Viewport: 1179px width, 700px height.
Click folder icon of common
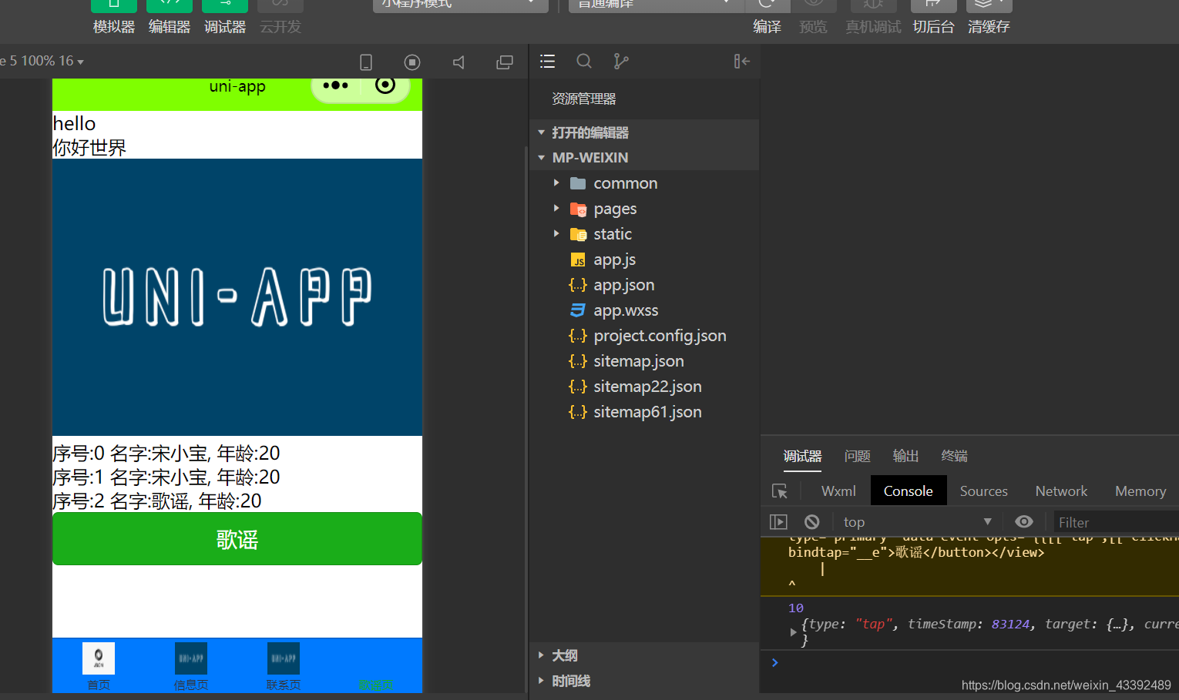tap(578, 183)
